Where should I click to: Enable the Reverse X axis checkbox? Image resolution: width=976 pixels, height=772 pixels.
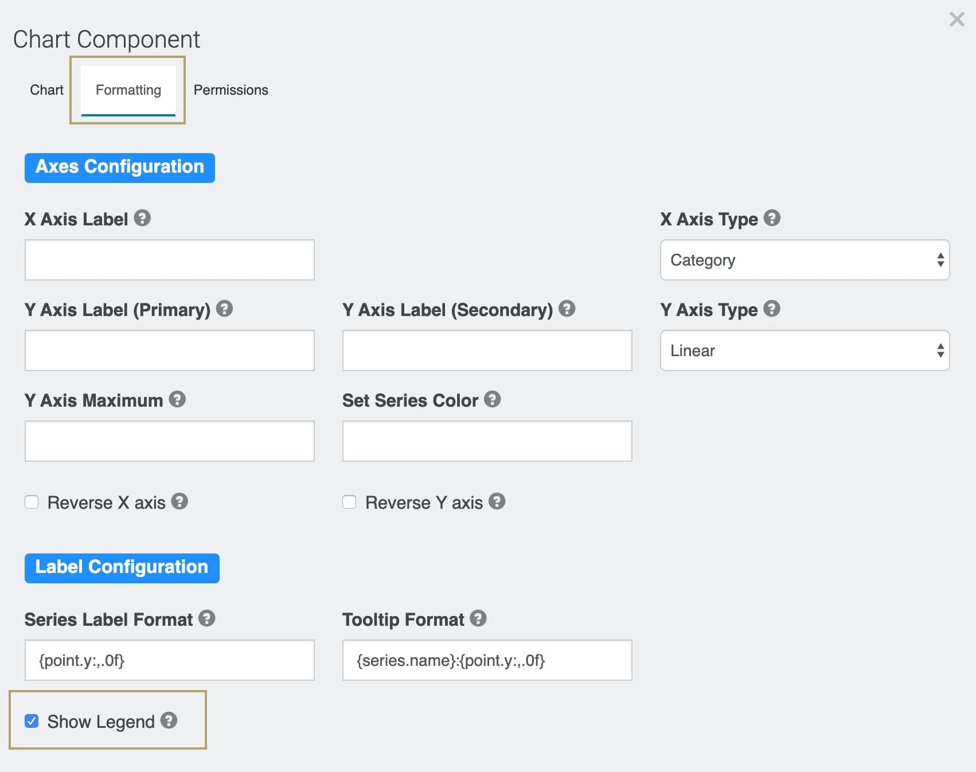pos(32,502)
